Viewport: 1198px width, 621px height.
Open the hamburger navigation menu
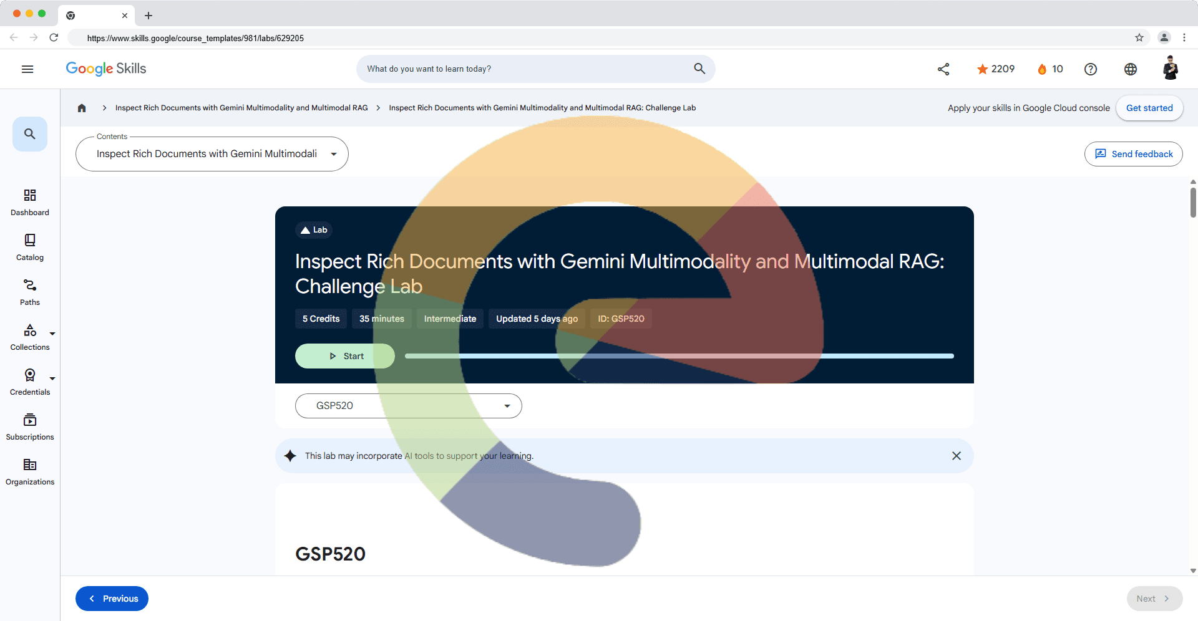pos(27,69)
